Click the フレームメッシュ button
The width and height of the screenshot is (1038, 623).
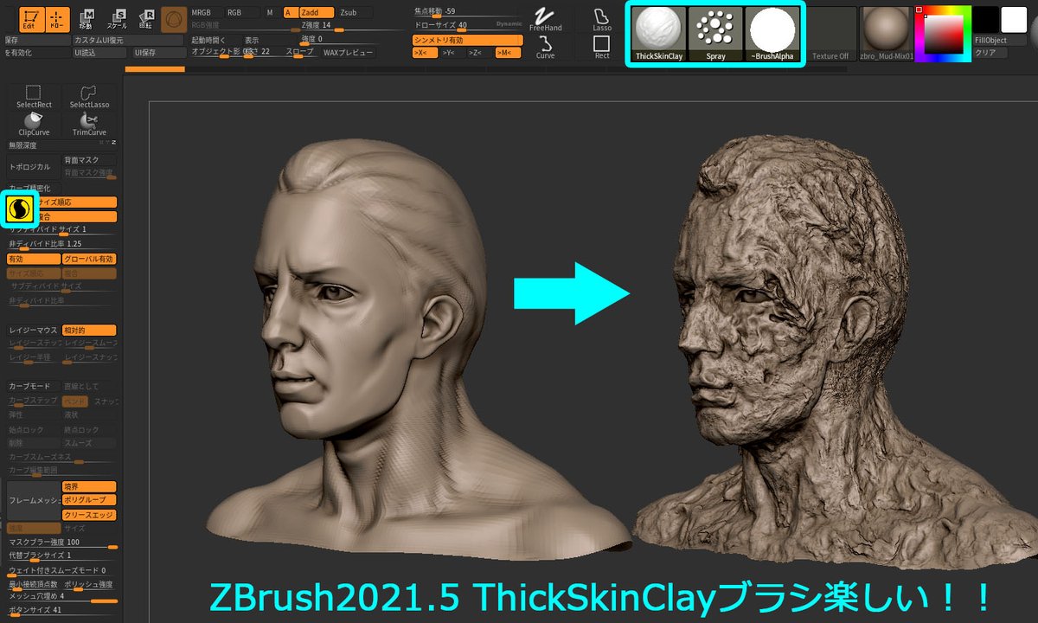33,501
